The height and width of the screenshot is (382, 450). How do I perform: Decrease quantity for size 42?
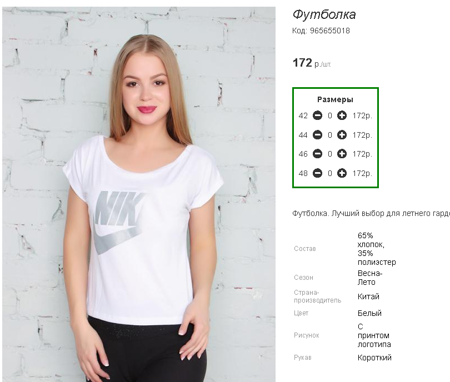[x=317, y=115]
